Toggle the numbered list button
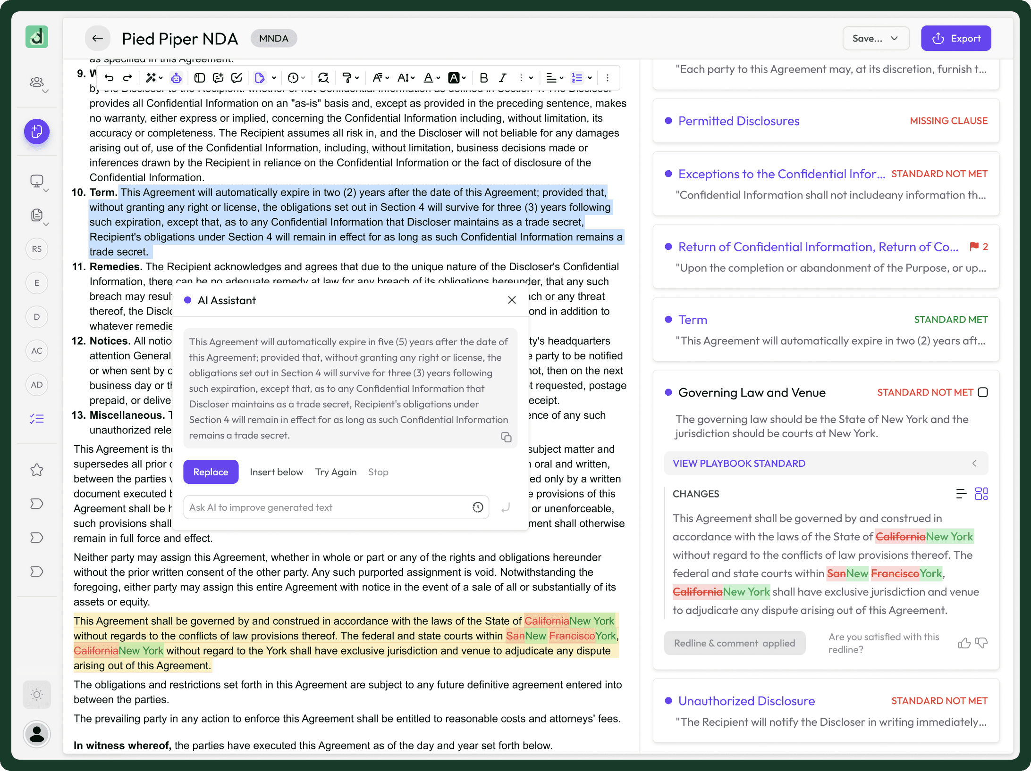Screen dimensions: 1031x771 click(x=577, y=78)
